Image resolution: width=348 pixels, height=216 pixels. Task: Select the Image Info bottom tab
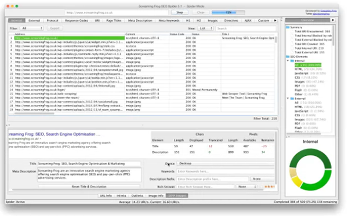click(x=156, y=196)
